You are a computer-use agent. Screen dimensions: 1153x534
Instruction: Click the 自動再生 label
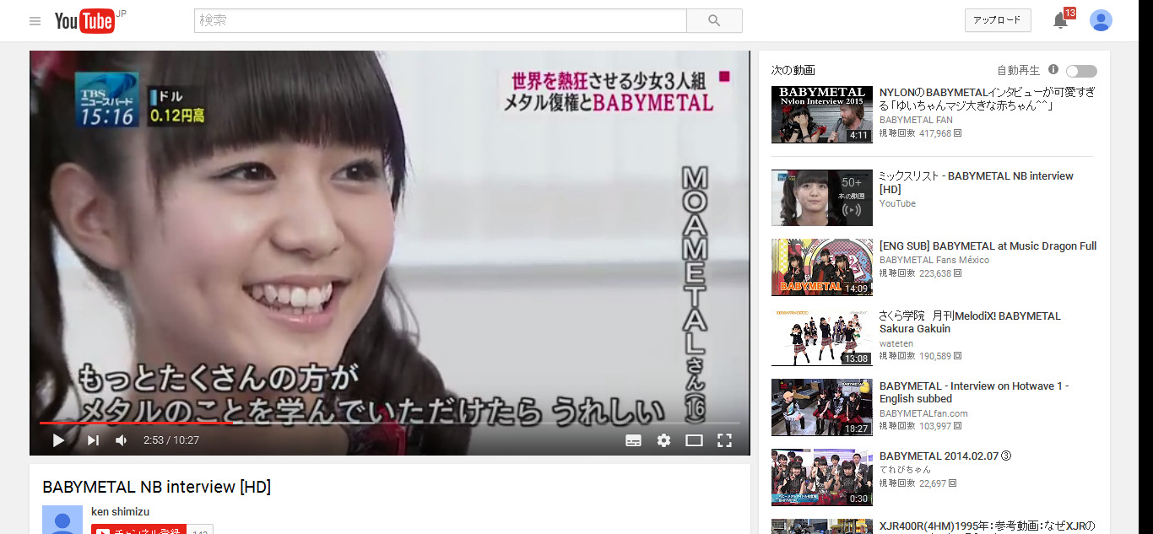click(x=1019, y=70)
